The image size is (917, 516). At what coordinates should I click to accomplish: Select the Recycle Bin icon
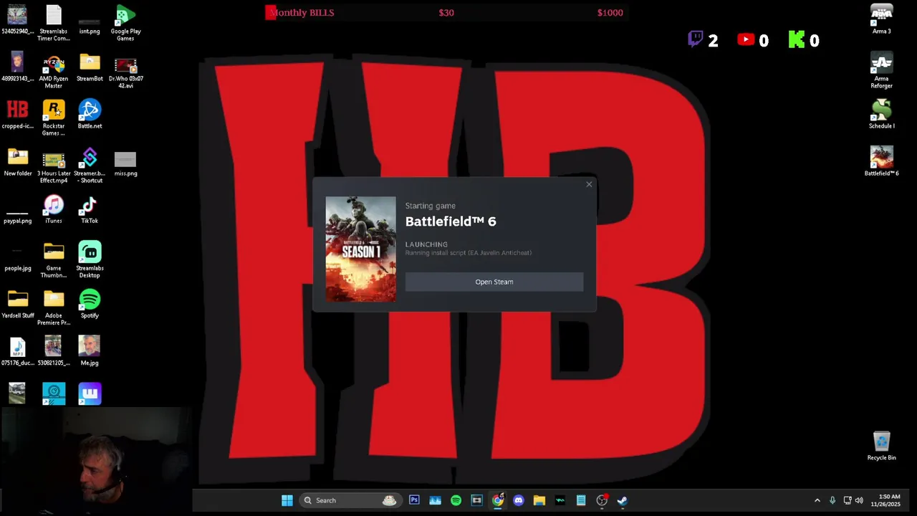coord(882,446)
